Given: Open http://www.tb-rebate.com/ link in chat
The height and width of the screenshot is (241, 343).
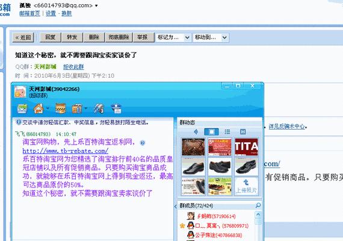Looking at the screenshot, I should click(66, 151).
